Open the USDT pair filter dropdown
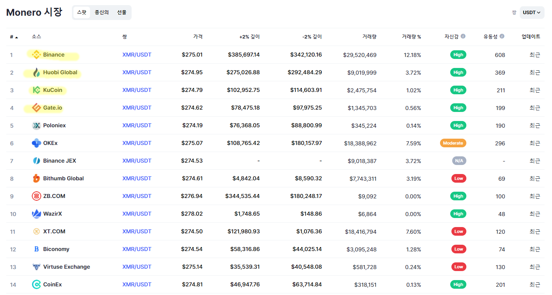Image resolution: width=552 pixels, height=295 pixels. click(532, 13)
